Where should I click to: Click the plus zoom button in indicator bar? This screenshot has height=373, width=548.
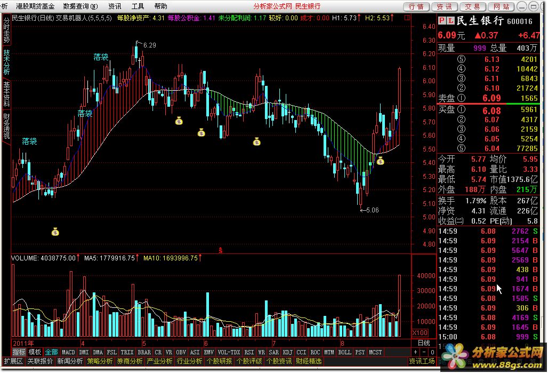click(x=416, y=352)
